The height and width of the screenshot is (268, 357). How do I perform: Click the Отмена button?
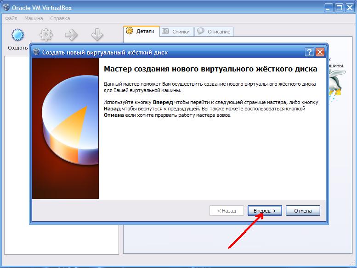click(303, 211)
